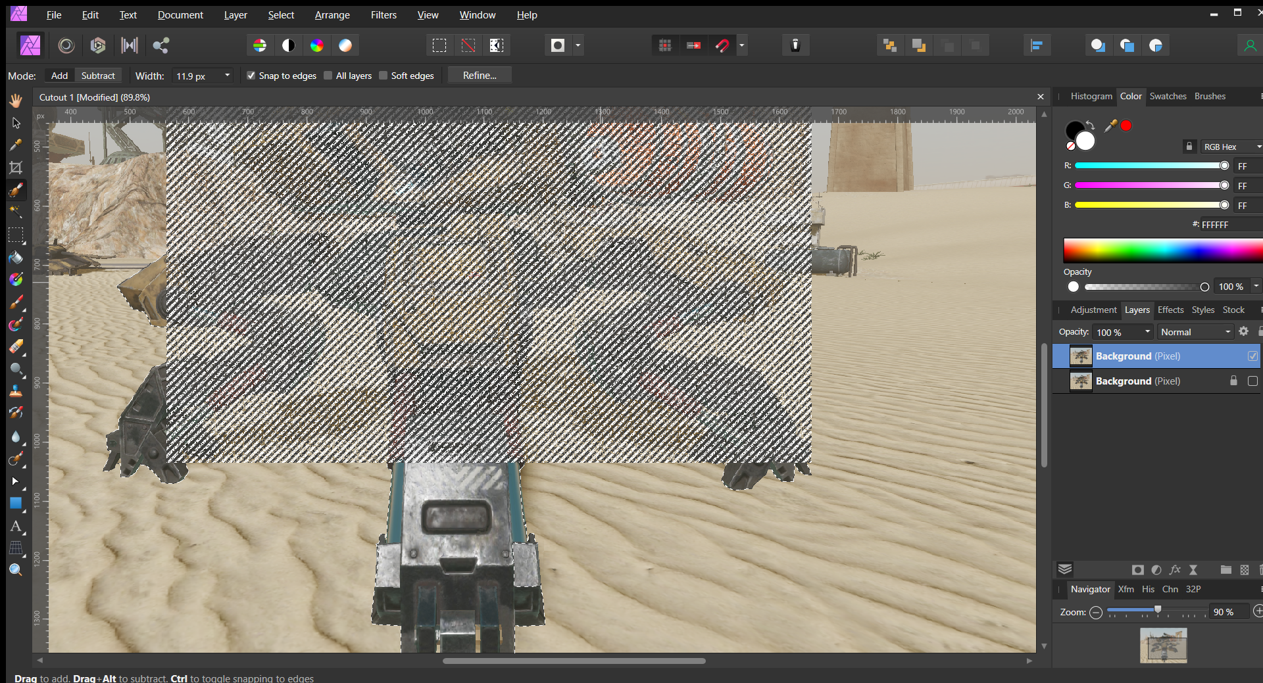
Task: Select the Crop tool in the toolbar
Action: coord(16,168)
